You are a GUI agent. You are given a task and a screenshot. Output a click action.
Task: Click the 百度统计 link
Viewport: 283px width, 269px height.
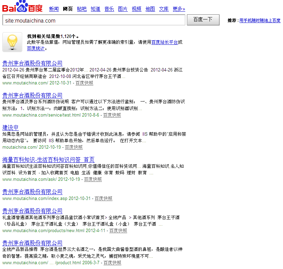tap(36, 48)
